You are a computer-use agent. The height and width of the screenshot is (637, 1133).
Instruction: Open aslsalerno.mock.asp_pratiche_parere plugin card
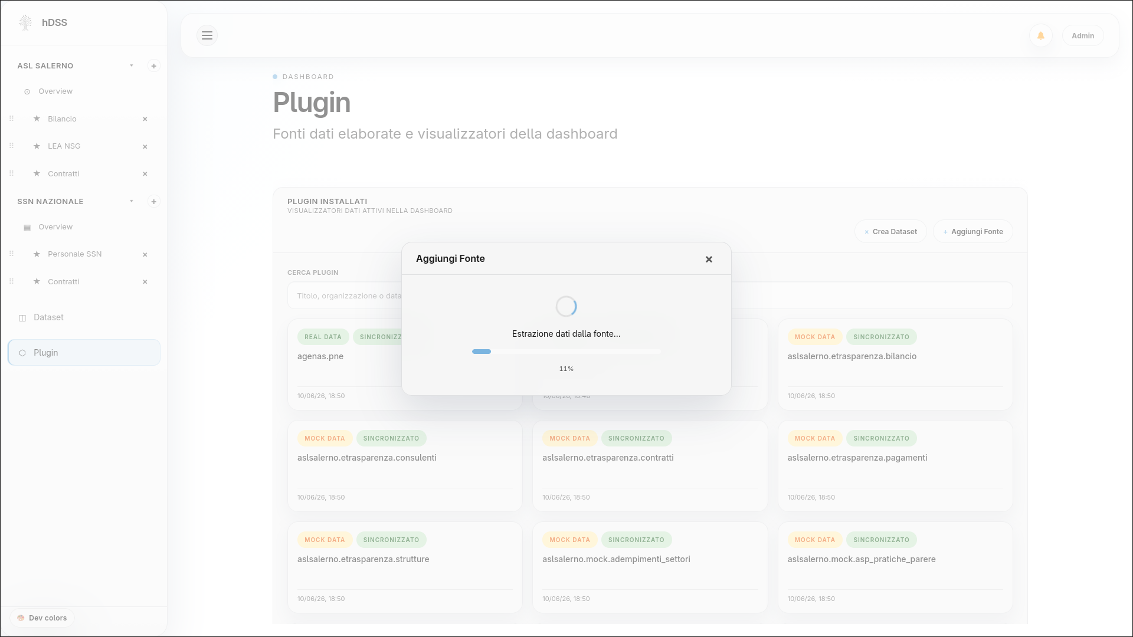[895, 567]
